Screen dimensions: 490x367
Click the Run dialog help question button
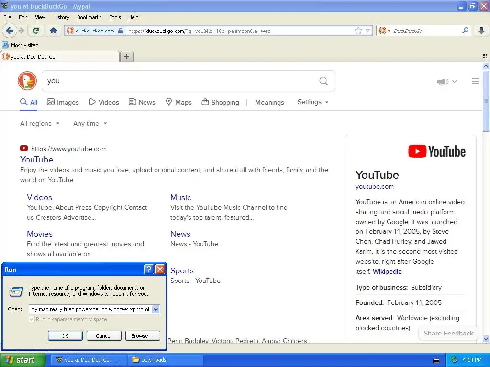click(149, 270)
